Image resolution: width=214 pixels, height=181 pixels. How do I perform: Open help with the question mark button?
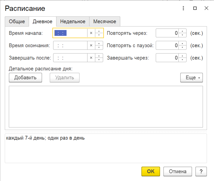coord(201,171)
